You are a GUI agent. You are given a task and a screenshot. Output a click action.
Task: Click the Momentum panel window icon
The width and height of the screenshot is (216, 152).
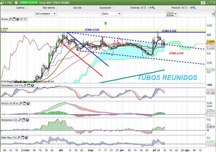pos(24,120)
